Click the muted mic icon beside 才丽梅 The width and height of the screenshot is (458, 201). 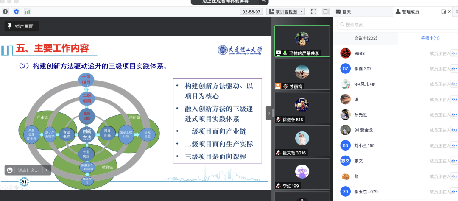(285, 86)
